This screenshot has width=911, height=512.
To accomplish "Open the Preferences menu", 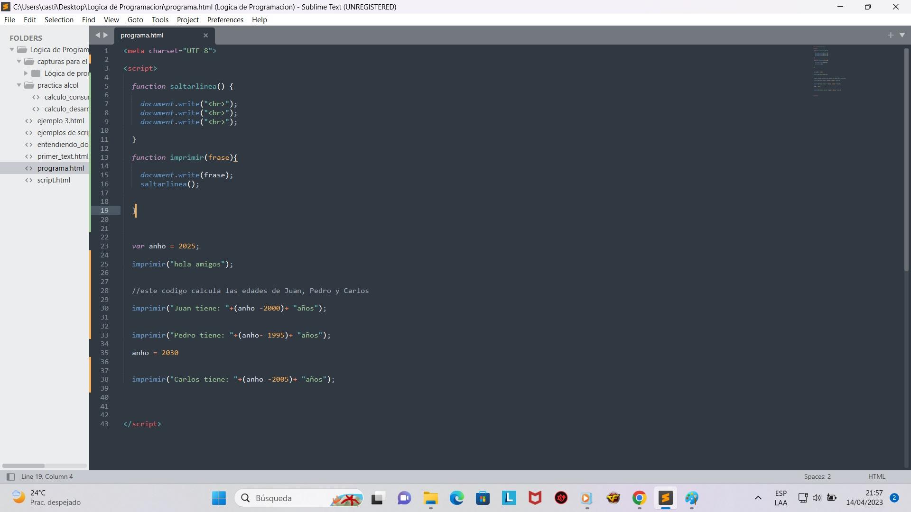I will (x=225, y=19).
